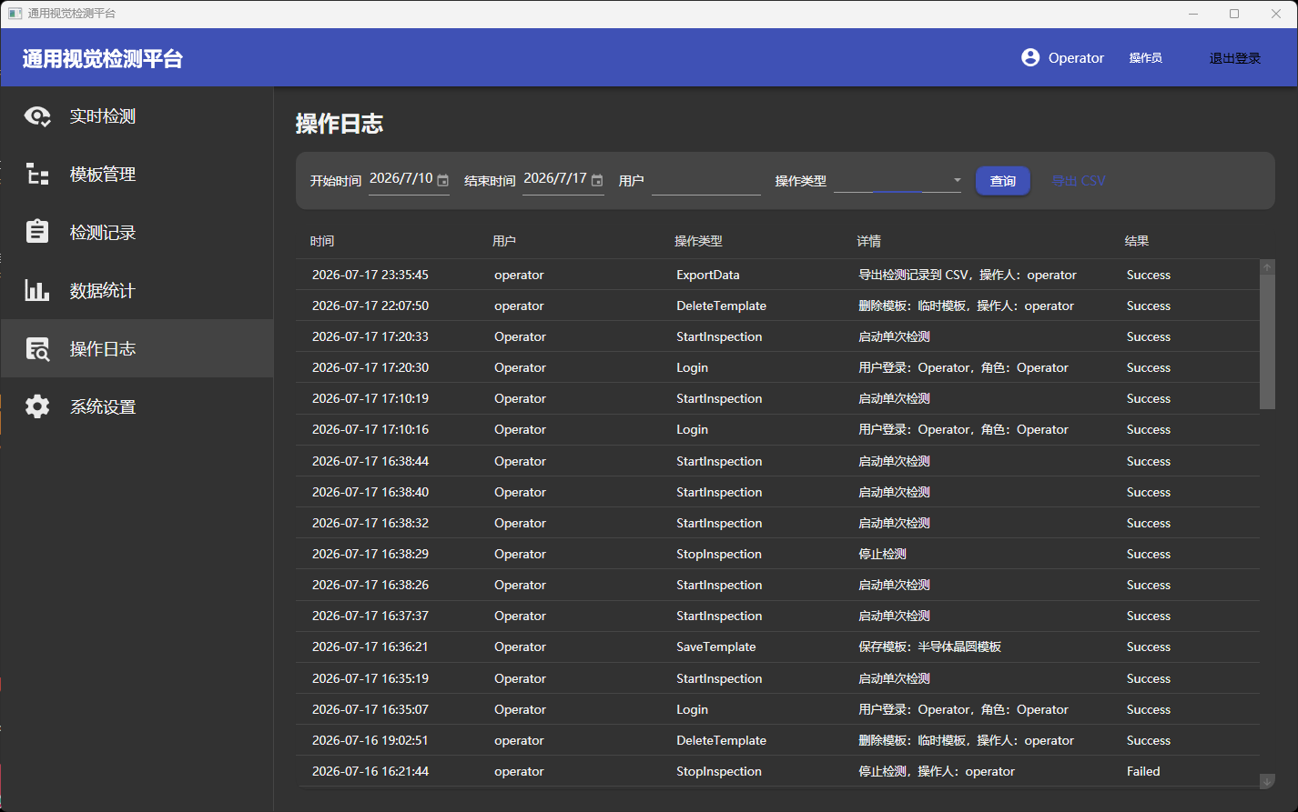Open the calendar picker for 开始时间

(443, 180)
